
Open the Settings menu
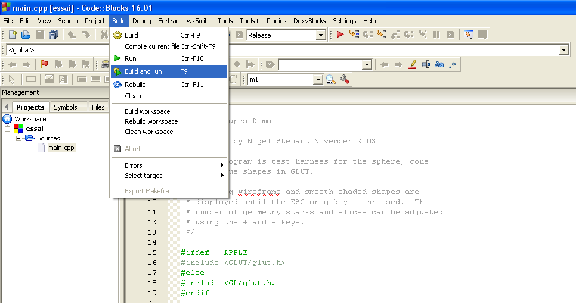coord(344,21)
